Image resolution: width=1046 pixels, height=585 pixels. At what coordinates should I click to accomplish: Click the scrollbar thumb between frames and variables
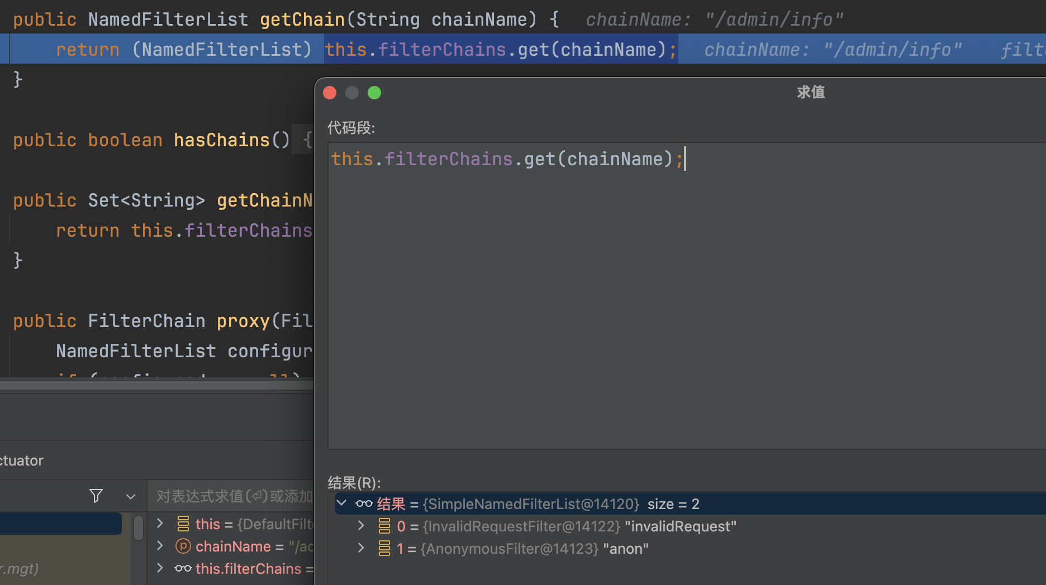point(139,528)
